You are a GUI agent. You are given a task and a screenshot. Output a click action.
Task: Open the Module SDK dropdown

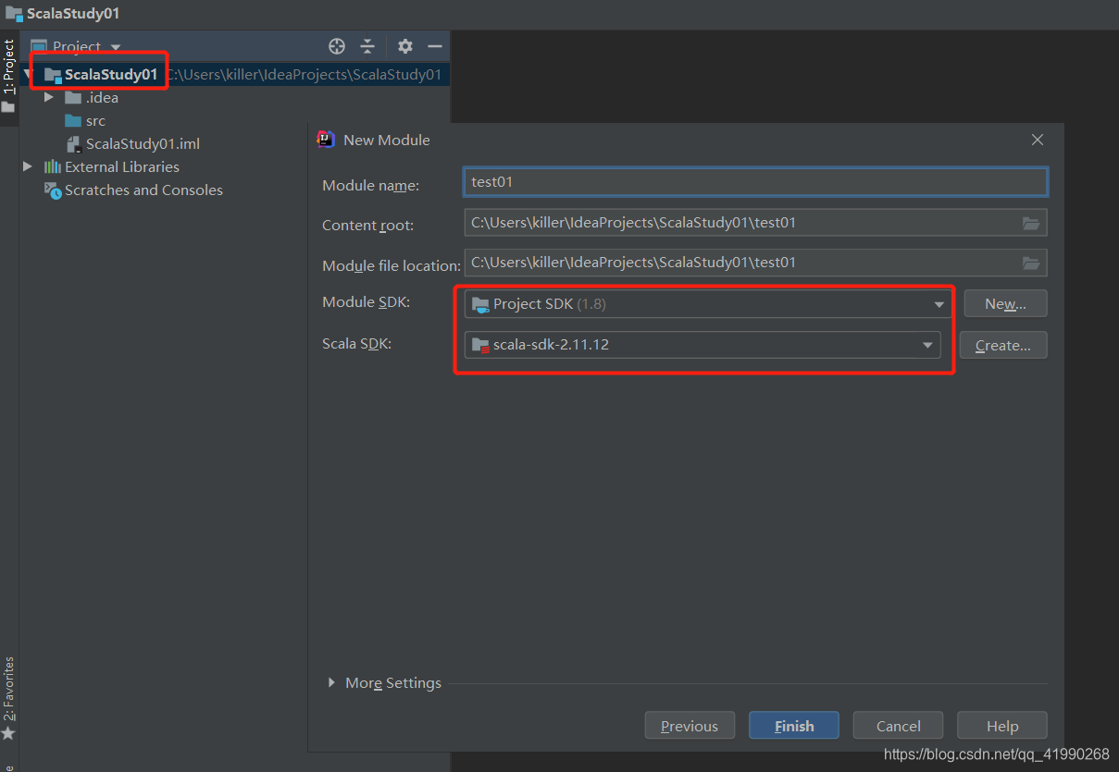click(708, 303)
